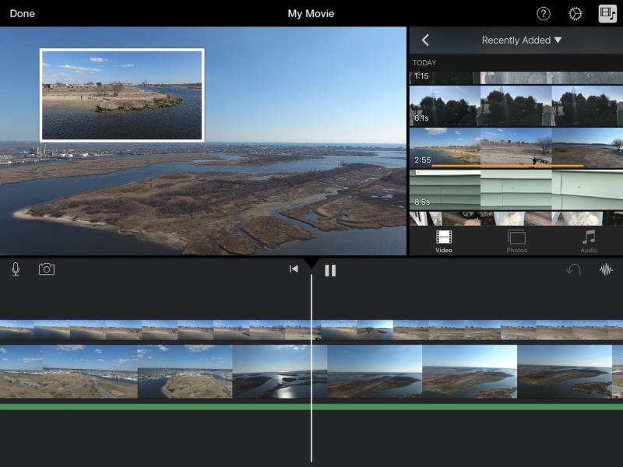Select the green audio track bar
The image size is (623, 467).
(311, 406)
